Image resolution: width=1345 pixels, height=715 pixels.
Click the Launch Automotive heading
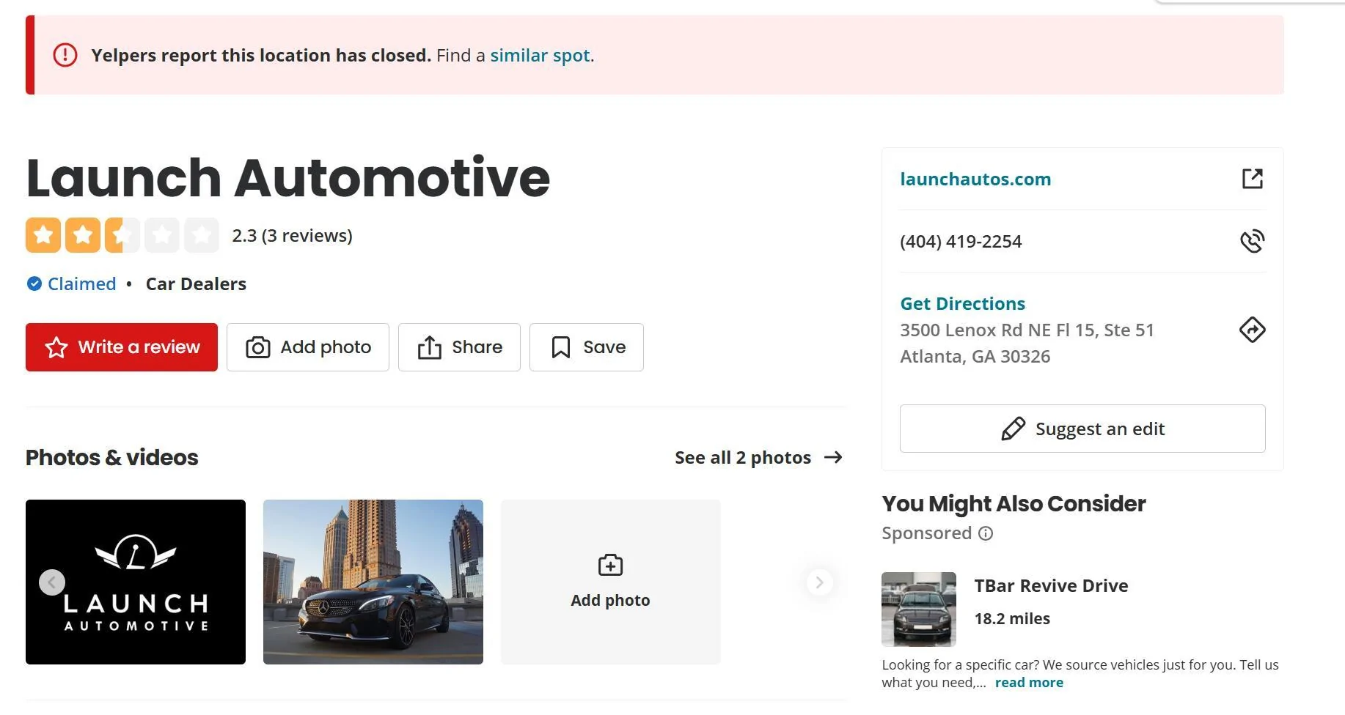tap(288, 178)
